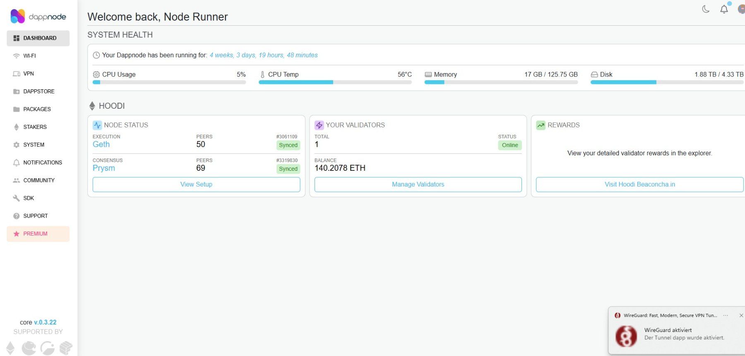Click the third supporter logo at bottom
Image resolution: width=745 pixels, height=356 pixels.
(x=47, y=348)
